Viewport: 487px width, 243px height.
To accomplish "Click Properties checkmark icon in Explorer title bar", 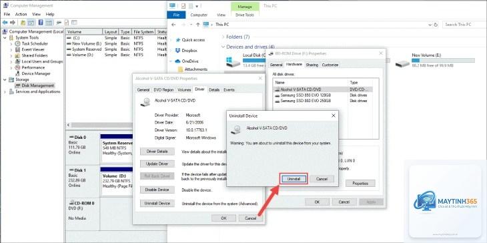I will click(183, 5).
